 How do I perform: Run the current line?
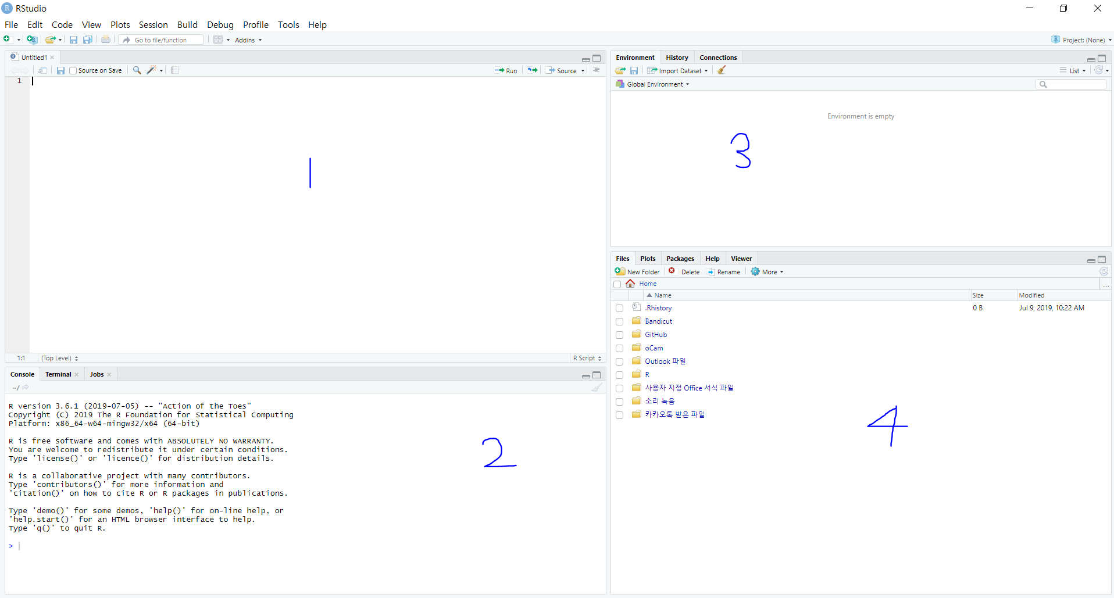(506, 70)
